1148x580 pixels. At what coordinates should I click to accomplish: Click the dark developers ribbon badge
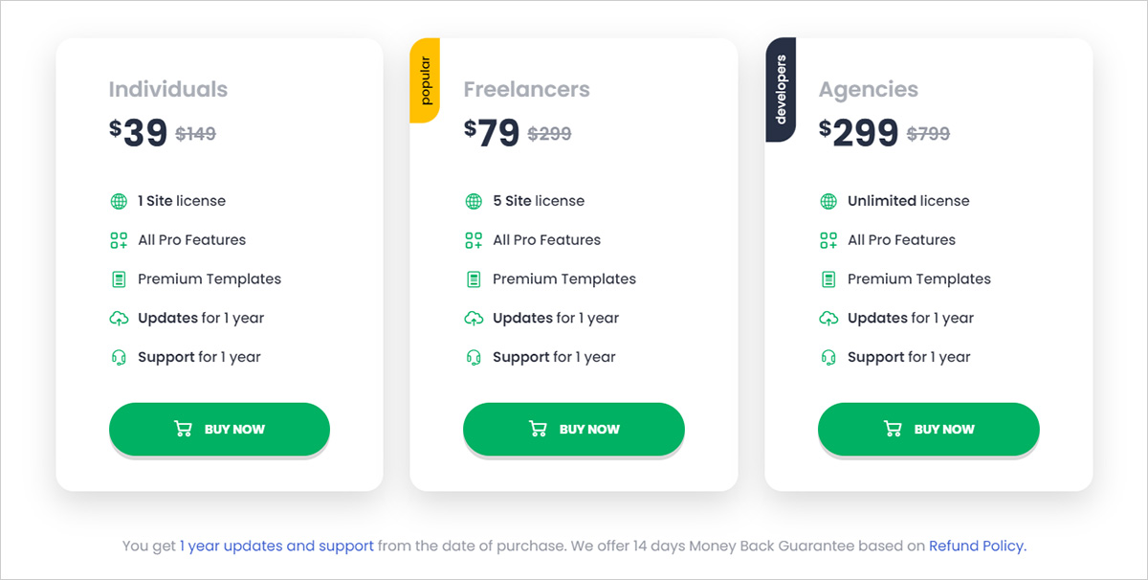pos(781,90)
